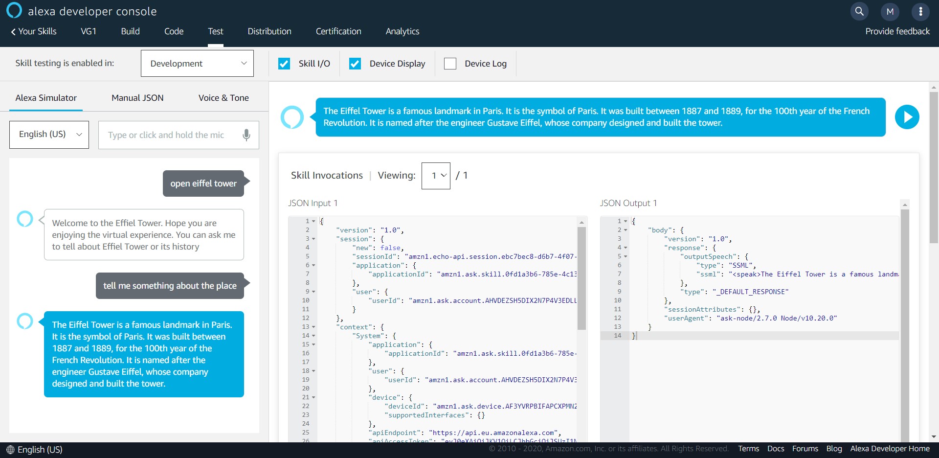Click the Alexa ring beside the blue Eiffel reply

pos(25,321)
